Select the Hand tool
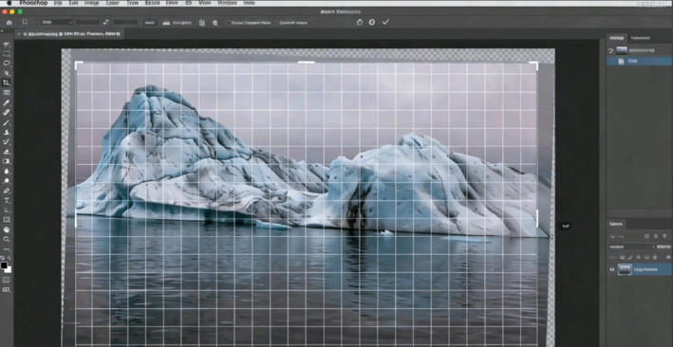This screenshot has height=347, width=673. (7, 229)
